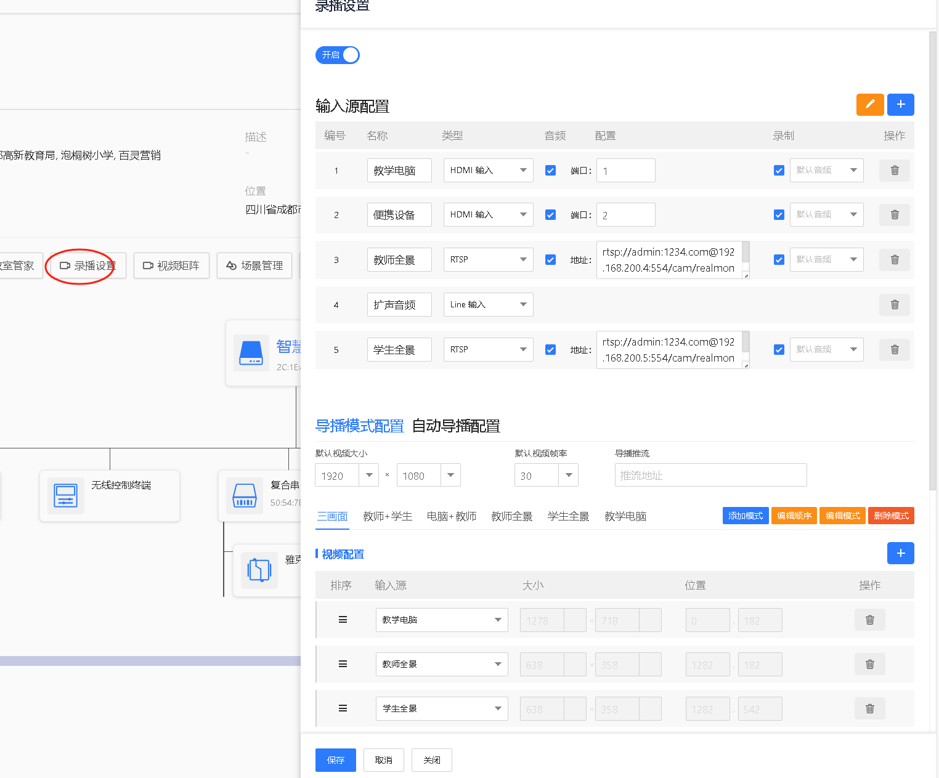Click the 保存 button
Viewport: 939px width, 778px height.
coord(335,760)
